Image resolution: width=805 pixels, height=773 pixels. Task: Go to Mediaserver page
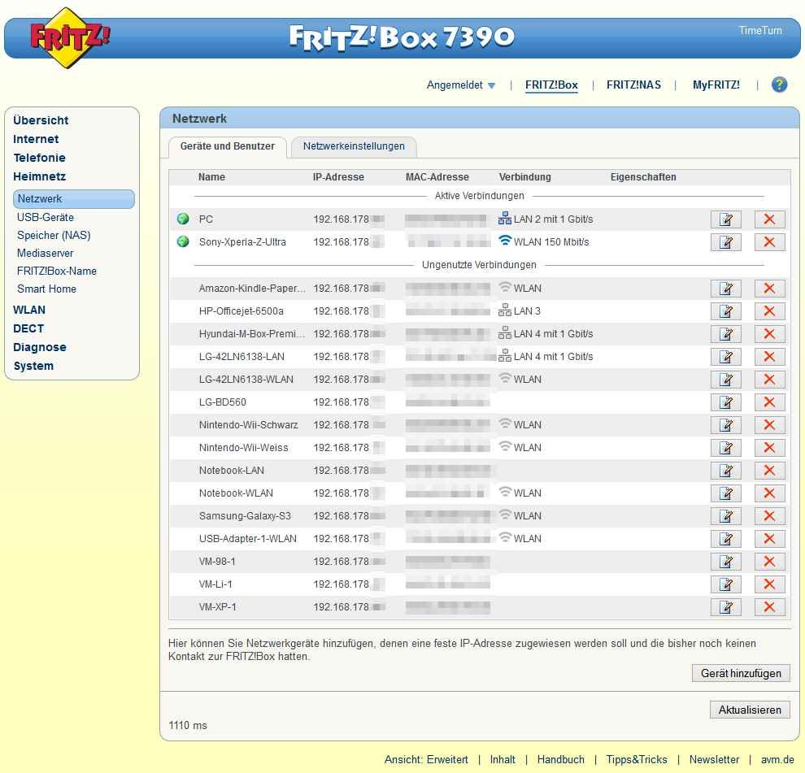click(46, 253)
